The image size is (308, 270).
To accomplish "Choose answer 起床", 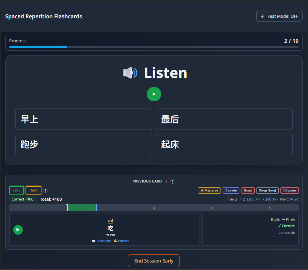I will (224, 144).
